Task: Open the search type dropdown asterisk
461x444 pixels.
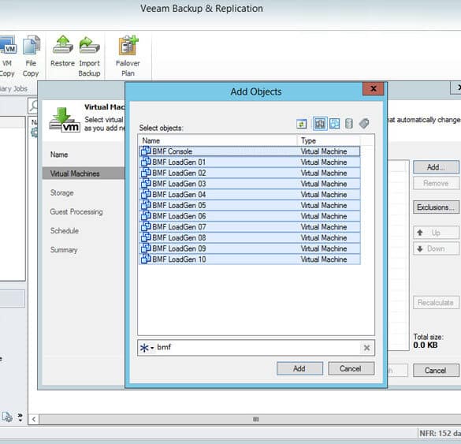Action: point(147,348)
